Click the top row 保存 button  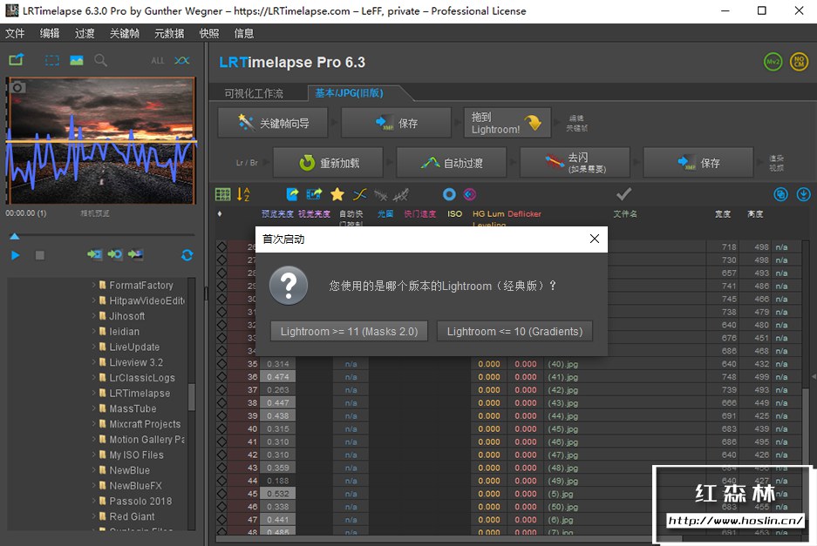point(396,123)
